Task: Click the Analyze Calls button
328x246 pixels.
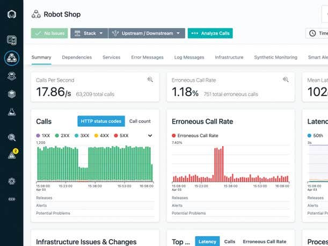Action: point(210,33)
